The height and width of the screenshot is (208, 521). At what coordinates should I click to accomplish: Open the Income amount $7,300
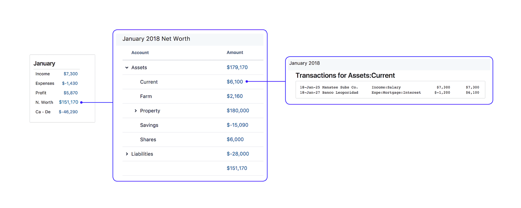tap(71, 74)
